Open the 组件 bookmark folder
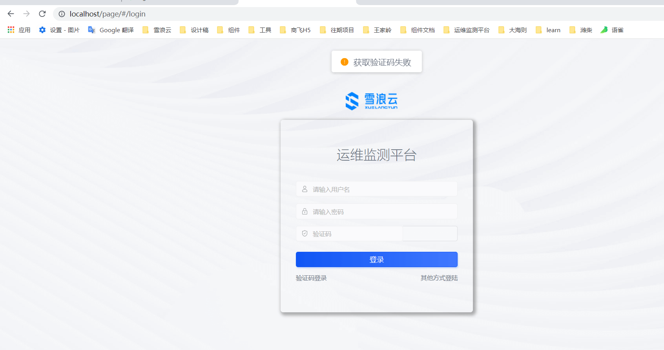The image size is (664, 350). [x=228, y=30]
